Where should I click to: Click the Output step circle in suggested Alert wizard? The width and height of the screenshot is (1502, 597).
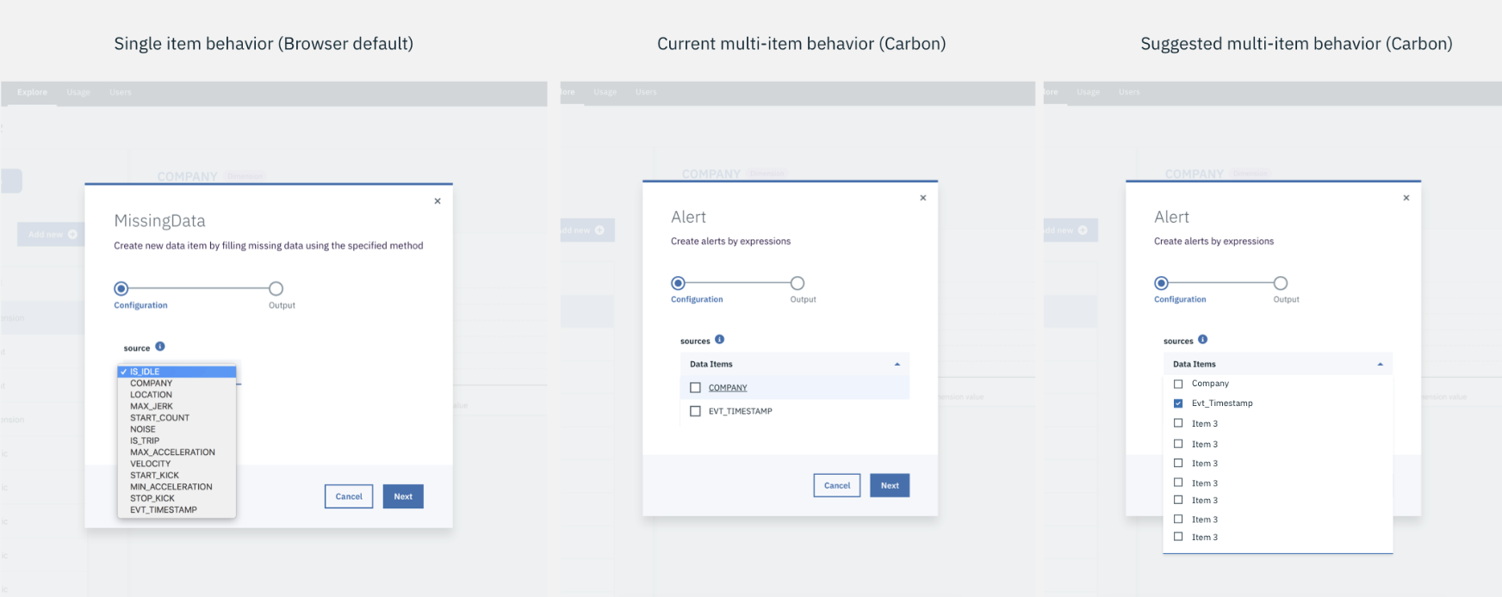(1281, 283)
